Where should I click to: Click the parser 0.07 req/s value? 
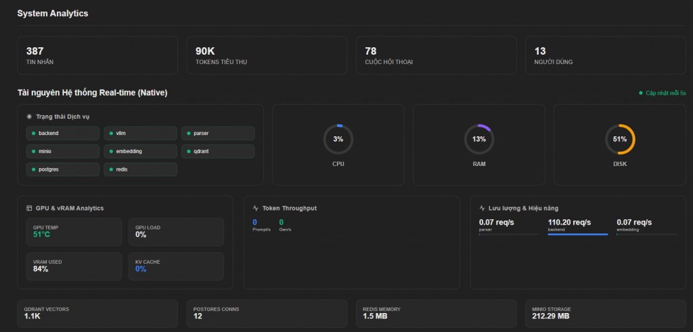(x=496, y=222)
